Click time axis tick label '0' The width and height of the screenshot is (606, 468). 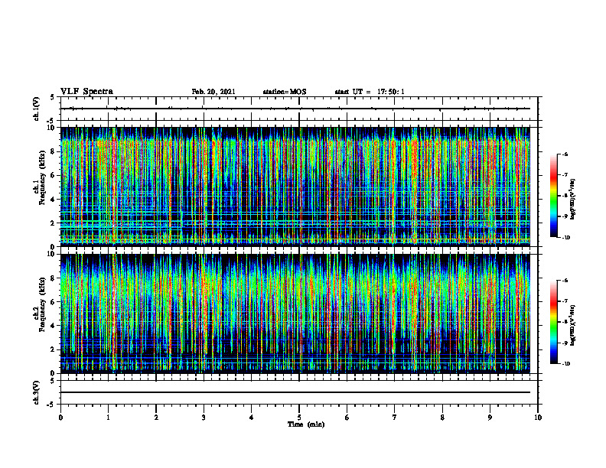(x=60, y=418)
